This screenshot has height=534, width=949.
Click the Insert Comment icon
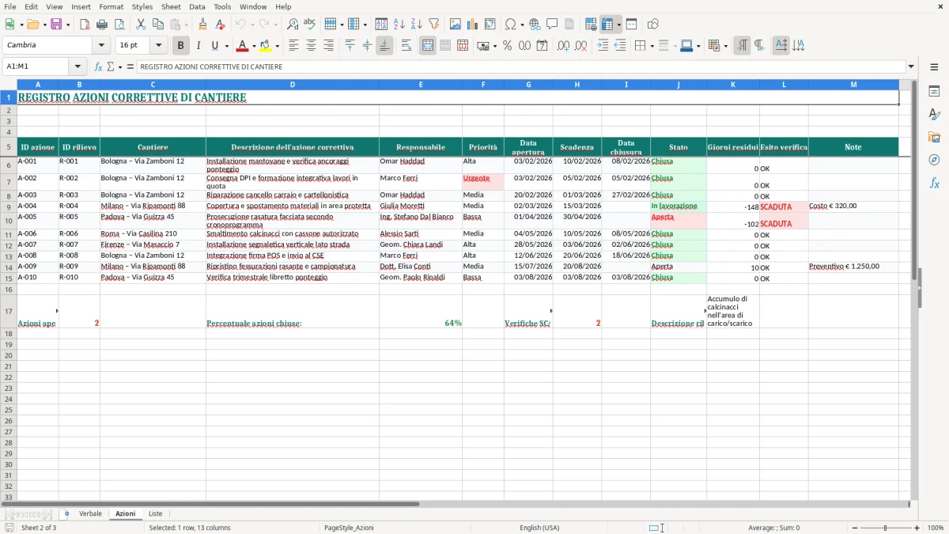pyautogui.click(x=553, y=25)
